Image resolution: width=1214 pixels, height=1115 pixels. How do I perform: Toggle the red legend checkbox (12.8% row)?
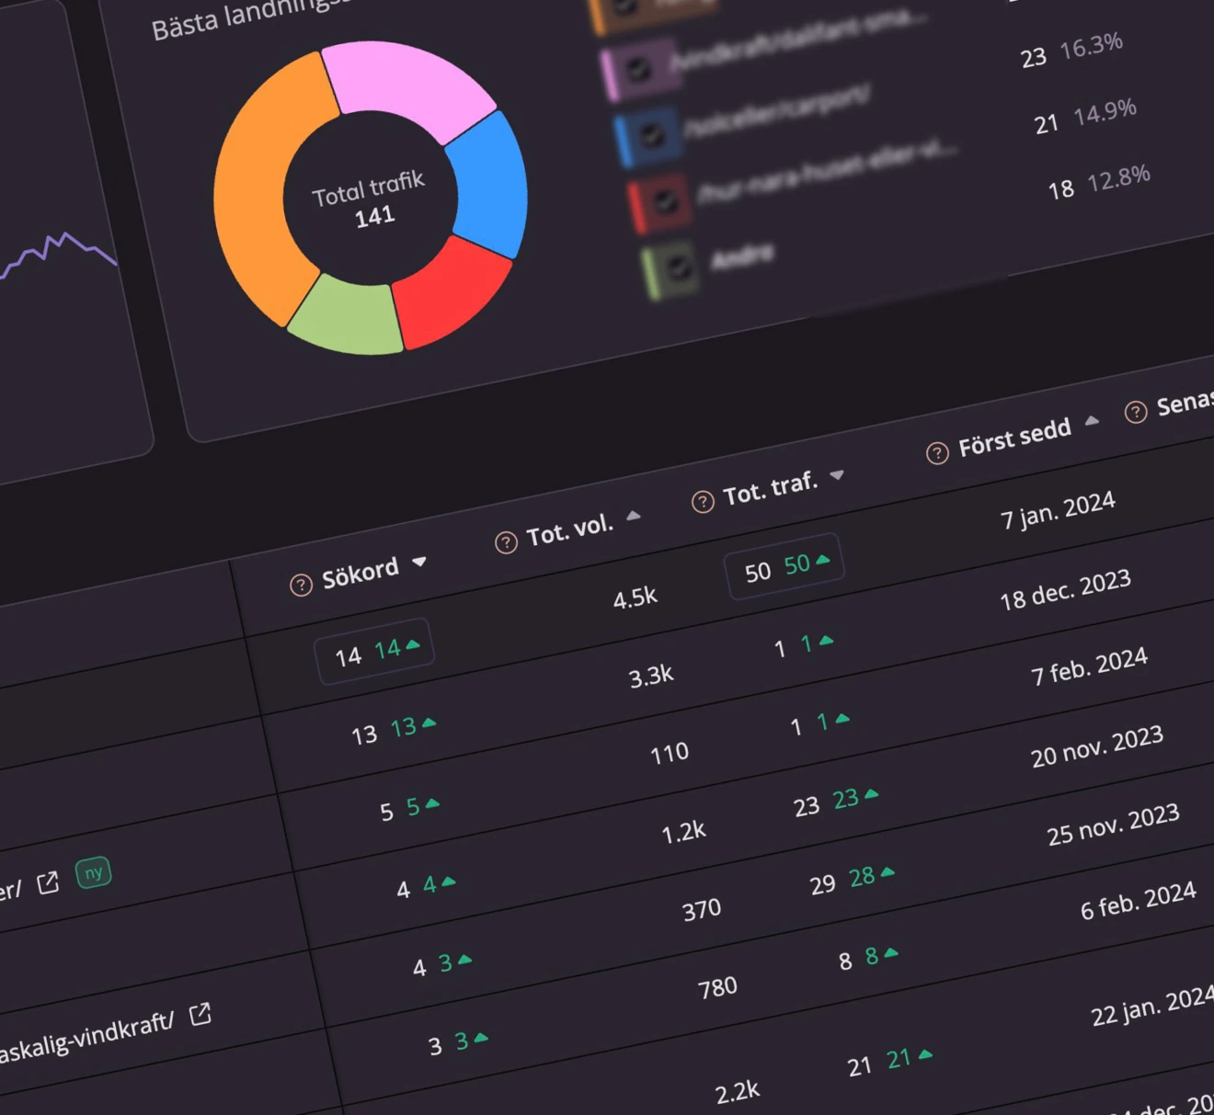click(x=665, y=201)
